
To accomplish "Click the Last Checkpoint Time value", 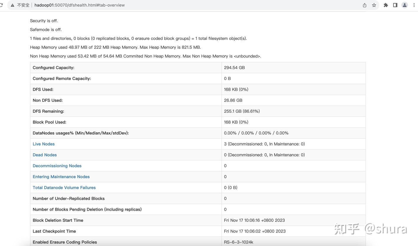I will 255,231.
